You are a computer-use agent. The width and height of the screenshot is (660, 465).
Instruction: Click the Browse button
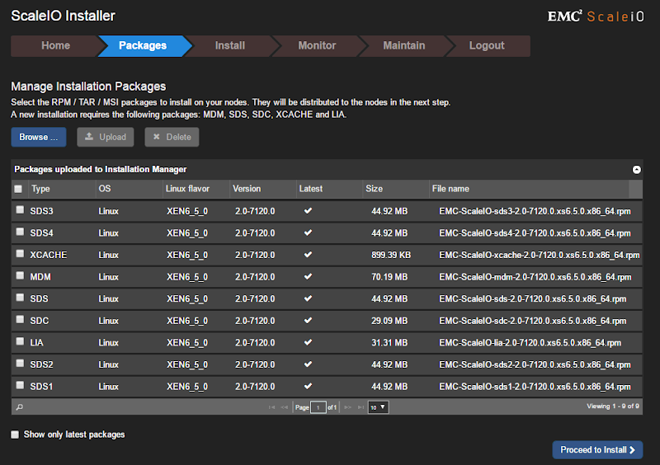point(39,137)
